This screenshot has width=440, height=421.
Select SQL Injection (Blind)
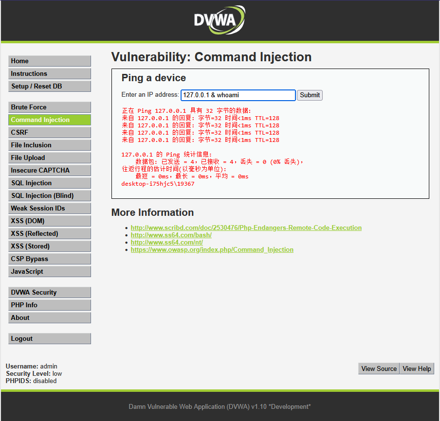pos(50,195)
